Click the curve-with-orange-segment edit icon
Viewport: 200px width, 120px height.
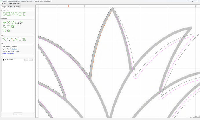pyautogui.click(x=12, y=39)
